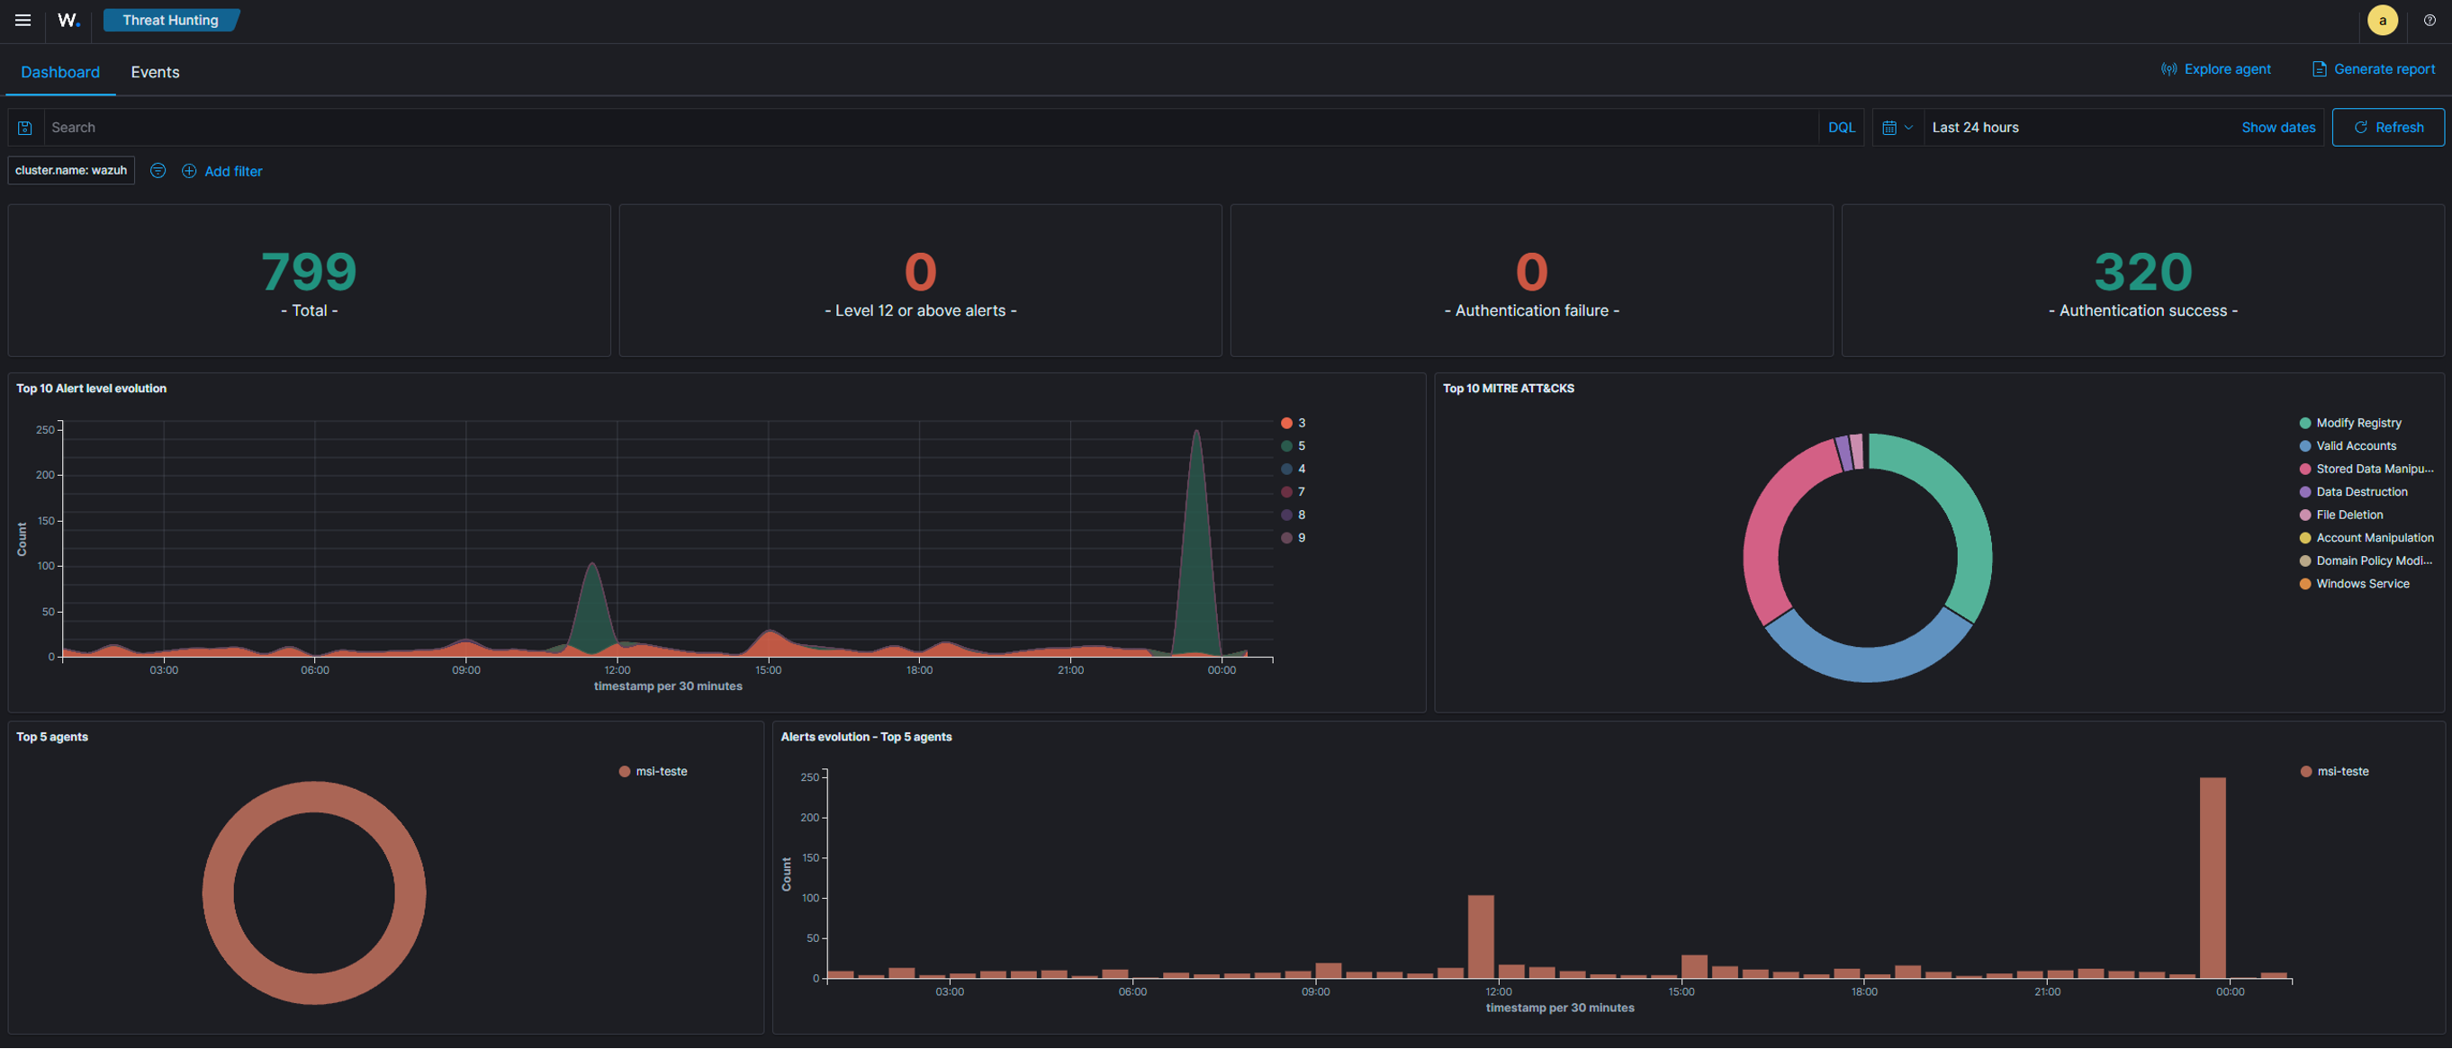Click the Explore agent button

2216,69
